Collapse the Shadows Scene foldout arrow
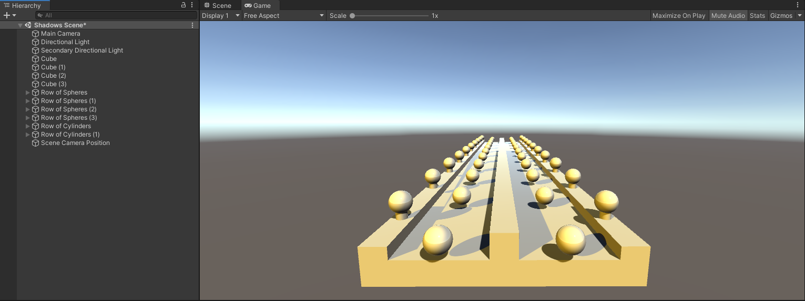 [21, 25]
